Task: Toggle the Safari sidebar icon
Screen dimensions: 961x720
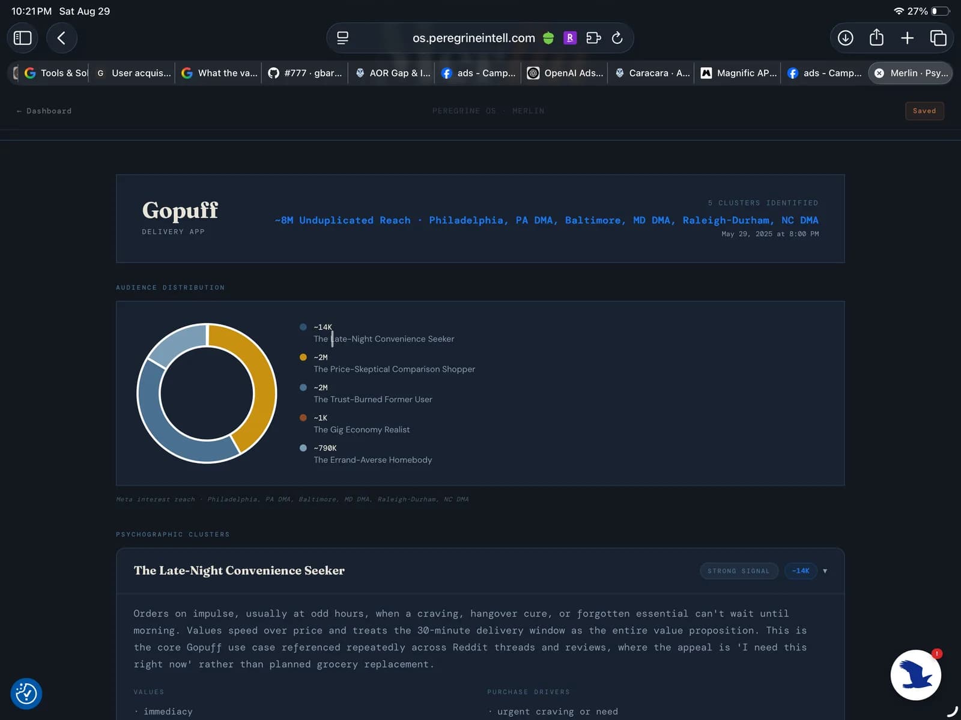Action: click(x=23, y=38)
